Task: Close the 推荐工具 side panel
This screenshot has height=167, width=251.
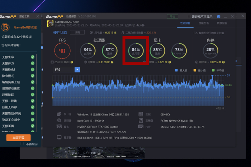Action: [38, 16]
